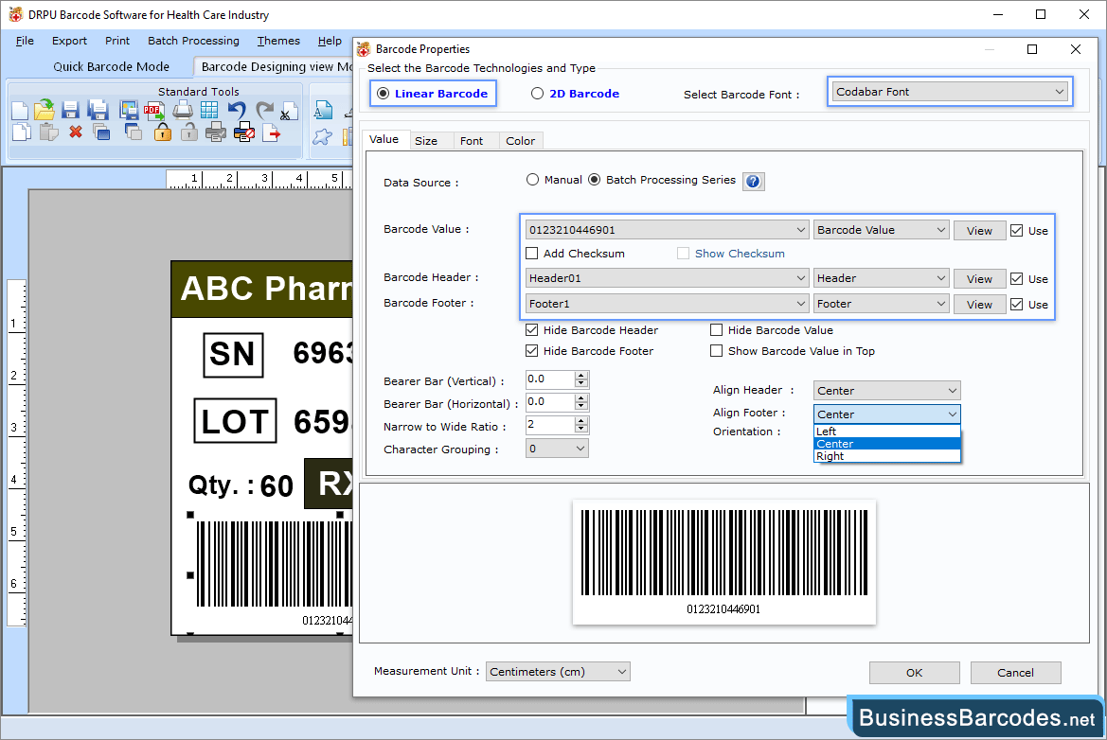The height and width of the screenshot is (740, 1107).
Task: Choose Batch Processing Series radio
Action: pos(595,180)
